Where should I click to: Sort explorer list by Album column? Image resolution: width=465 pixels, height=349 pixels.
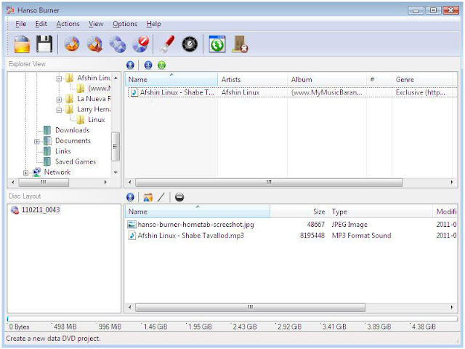327,79
